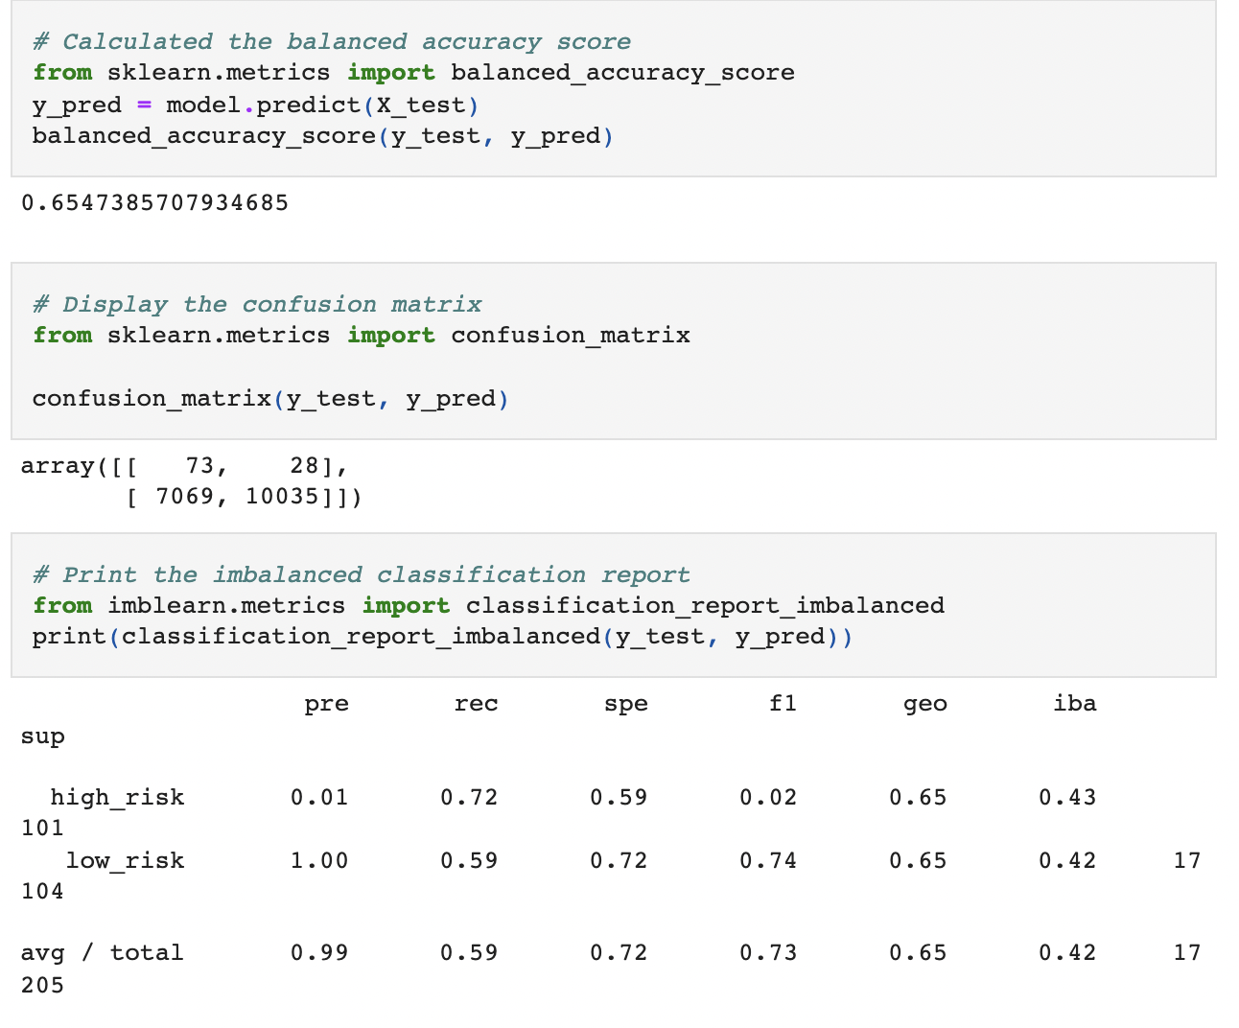
Task: Click the print statement calling classification_report_imbalanced
Action: click(441, 636)
